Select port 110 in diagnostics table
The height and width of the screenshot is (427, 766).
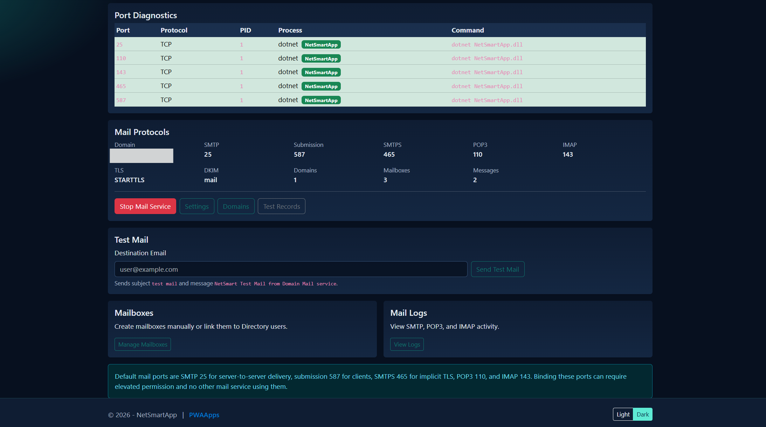coord(121,58)
